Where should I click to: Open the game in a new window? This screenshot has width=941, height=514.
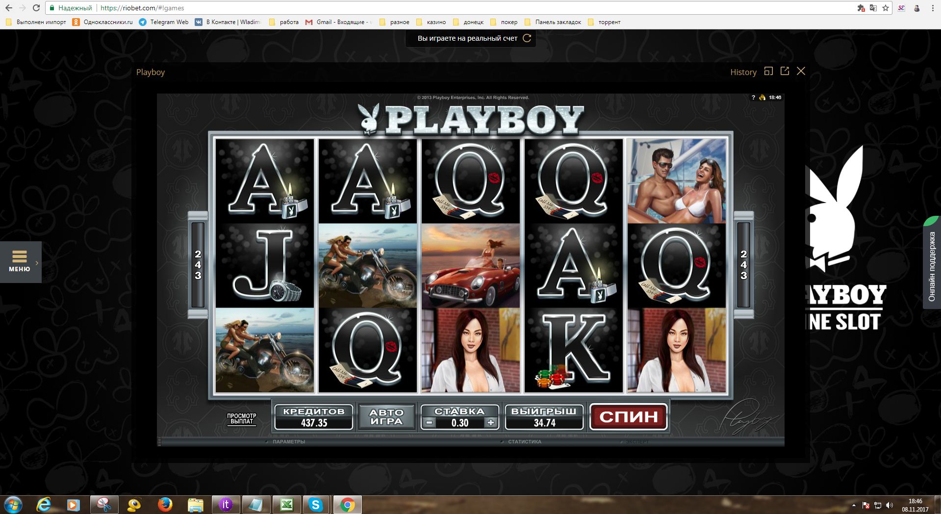click(785, 71)
